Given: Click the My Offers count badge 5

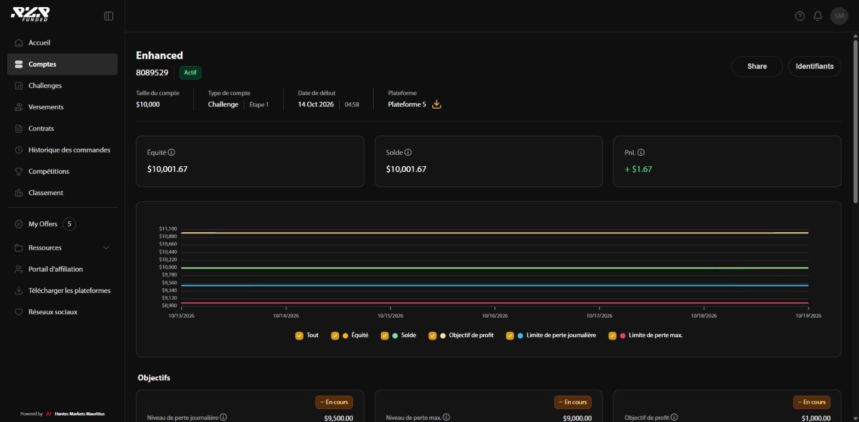Looking at the screenshot, I should [69, 224].
